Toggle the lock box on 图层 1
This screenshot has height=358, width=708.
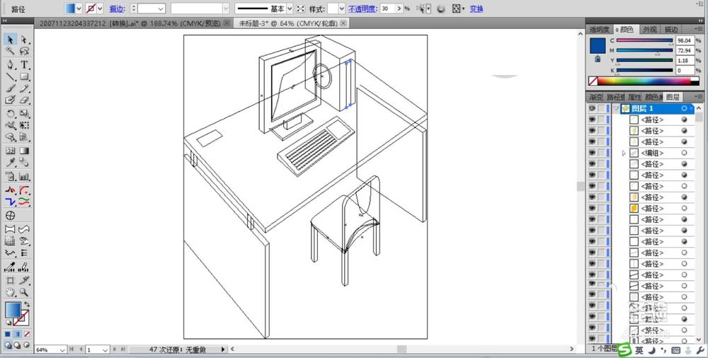[x=601, y=108]
